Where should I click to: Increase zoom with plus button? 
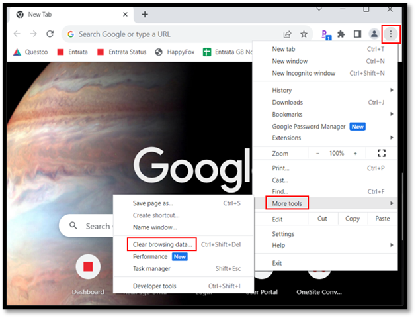tap(355, 153)
